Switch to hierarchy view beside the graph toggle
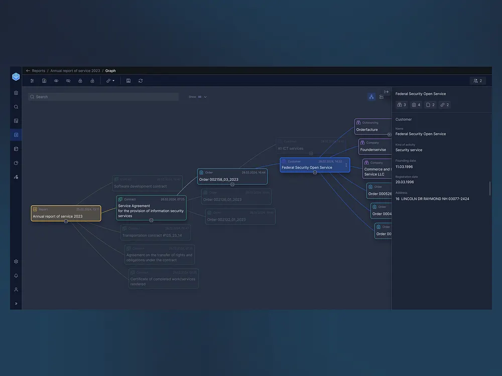The image size is (502, 376). (x=382, y=97)
